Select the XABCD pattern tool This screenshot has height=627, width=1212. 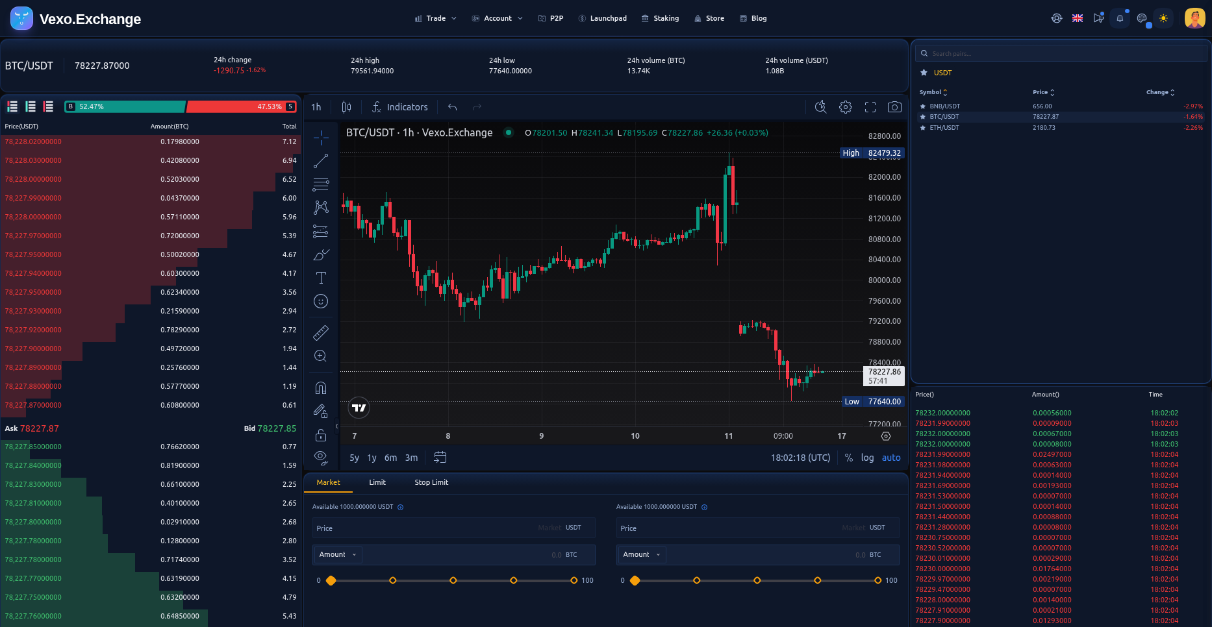pos(321,208)
